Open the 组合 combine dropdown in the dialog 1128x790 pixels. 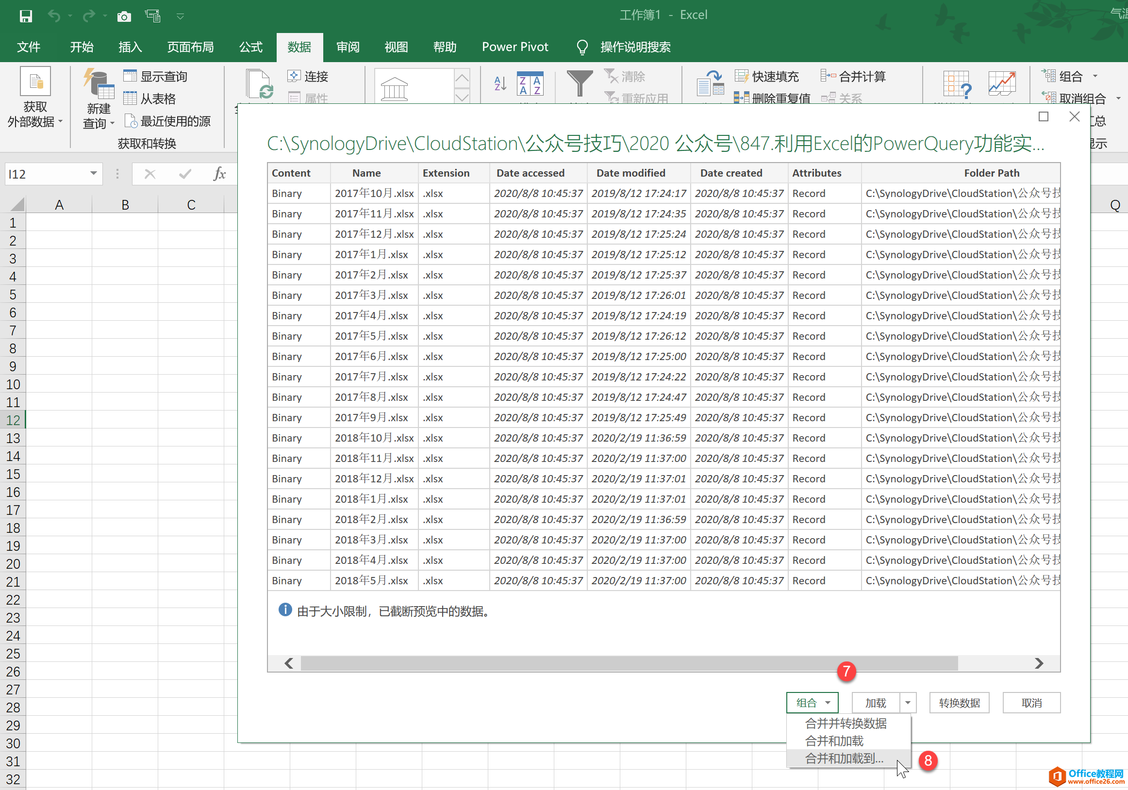click(812, 703)
